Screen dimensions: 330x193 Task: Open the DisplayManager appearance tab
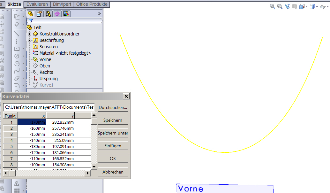pos(66,14)
